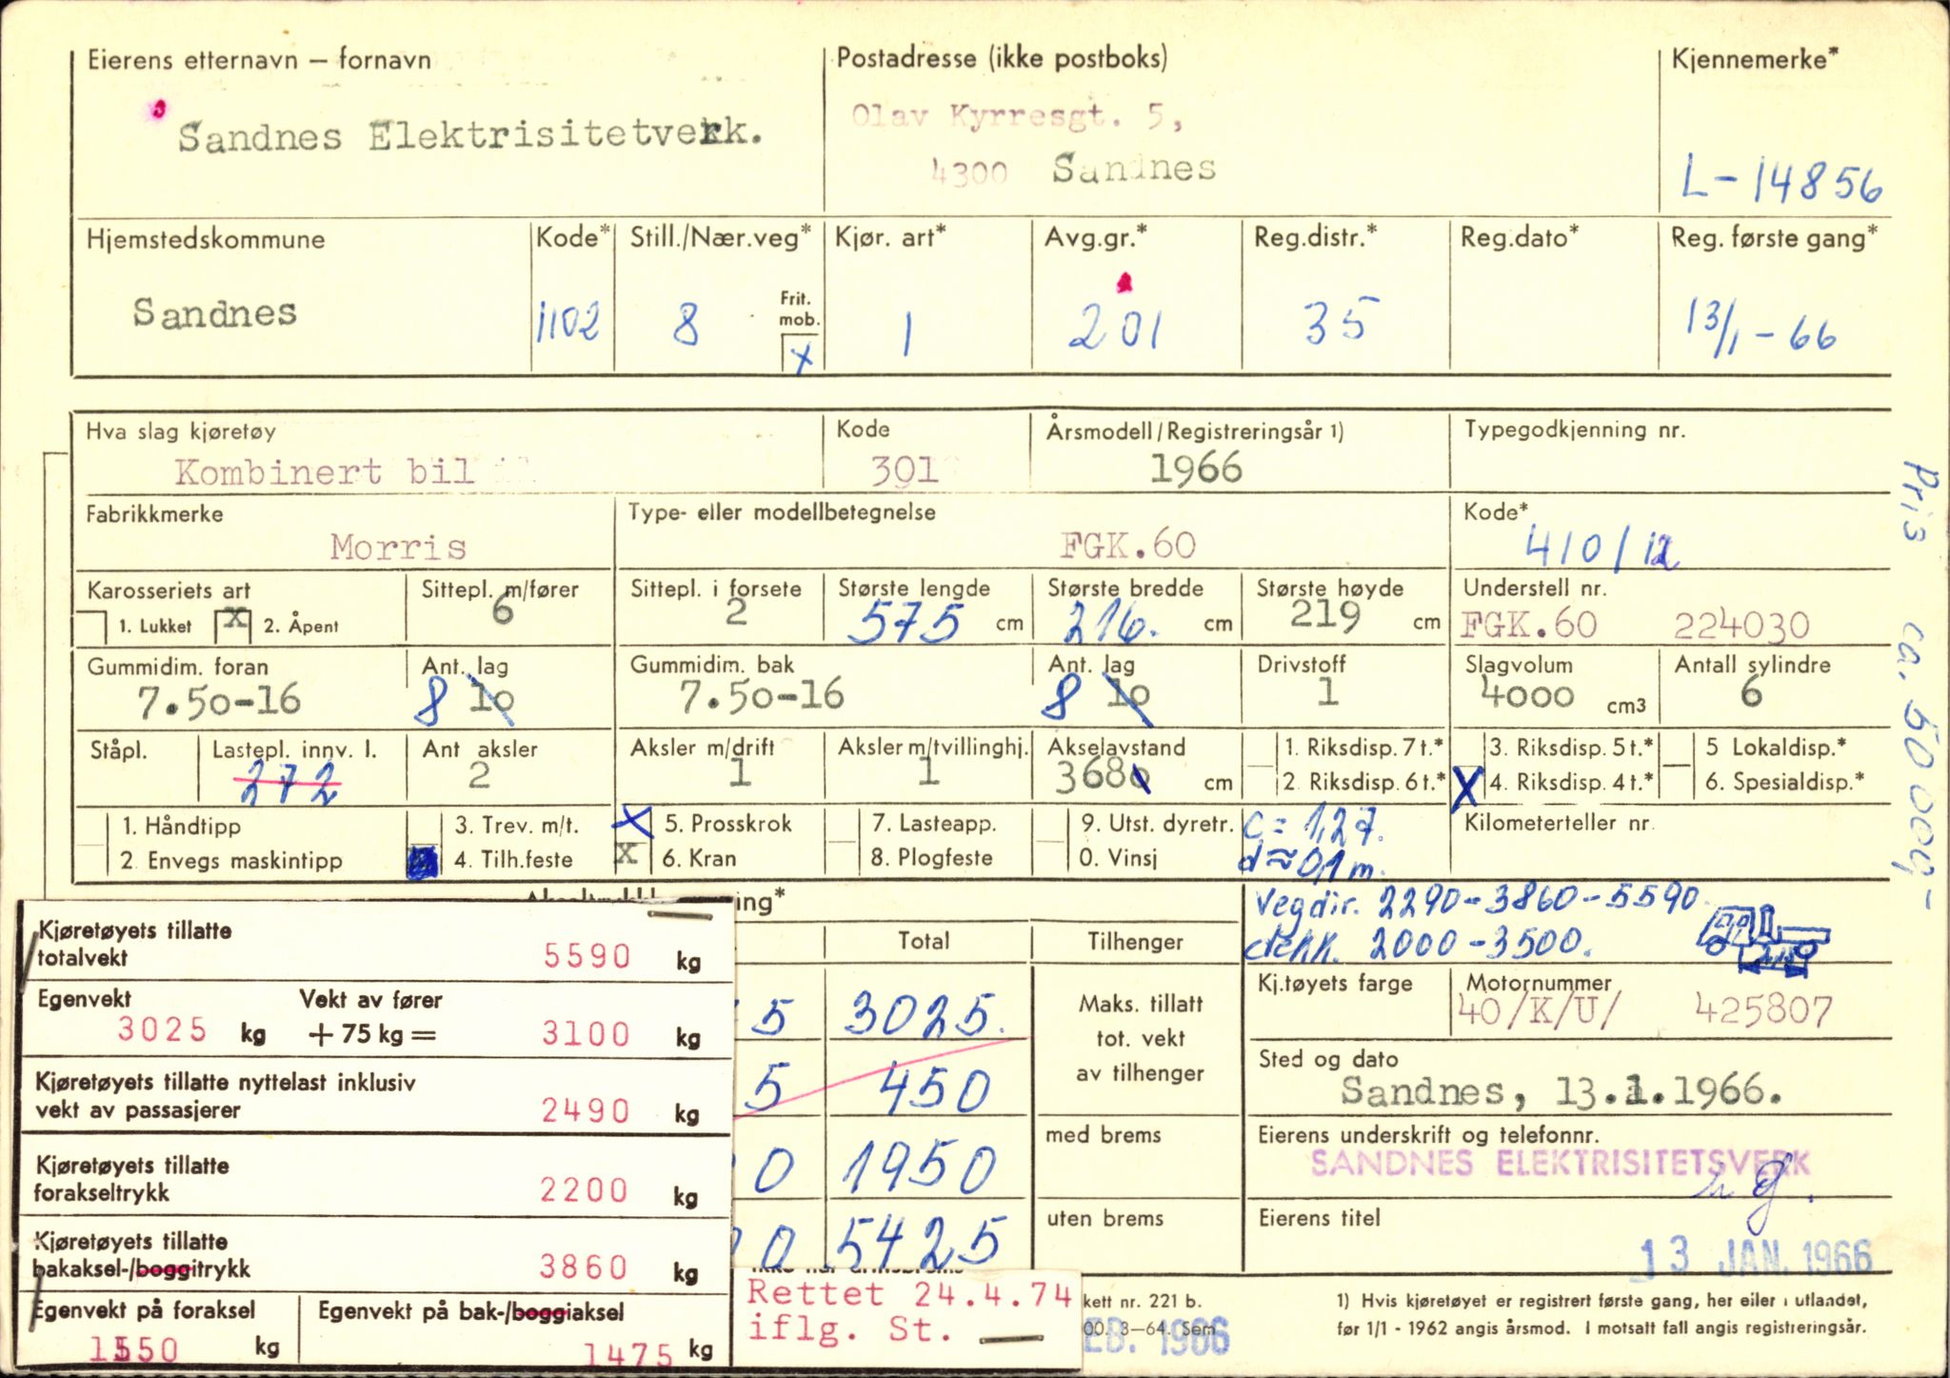Select total weight '5590' kg
Viewport: 1950px width, 1378px height.
pyautogui.click(x=587, y=955)
